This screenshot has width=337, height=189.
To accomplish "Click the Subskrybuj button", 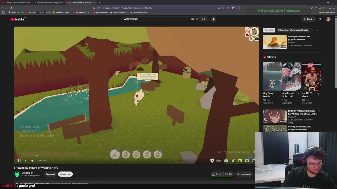I will (x=65, y=174).
